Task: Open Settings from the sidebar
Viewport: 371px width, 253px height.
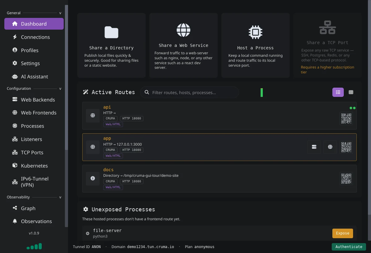Action: 34,63
